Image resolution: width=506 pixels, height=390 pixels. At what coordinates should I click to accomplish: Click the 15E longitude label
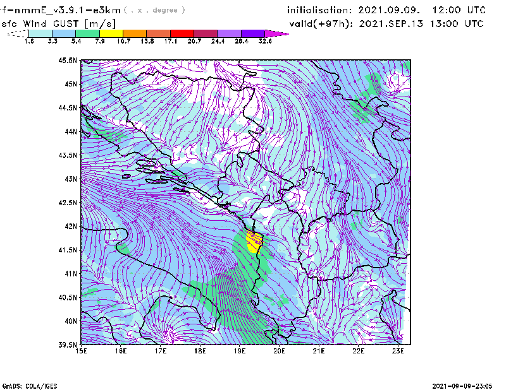81,351
